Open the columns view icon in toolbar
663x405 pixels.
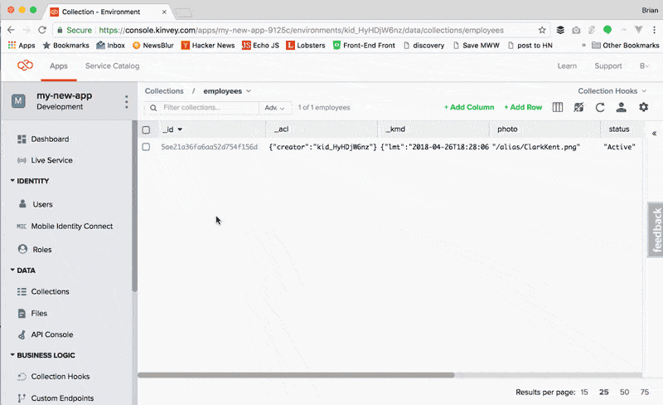pyautogui.click(x=558, y=107)
